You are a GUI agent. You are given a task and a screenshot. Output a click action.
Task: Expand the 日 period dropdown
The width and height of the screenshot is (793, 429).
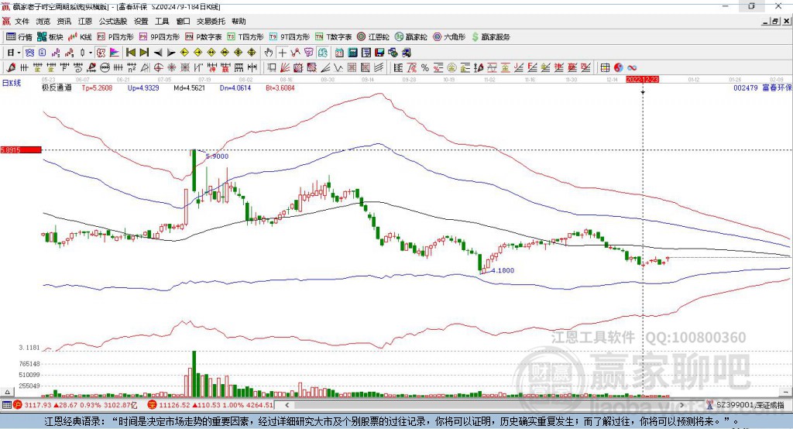point(15,52)
